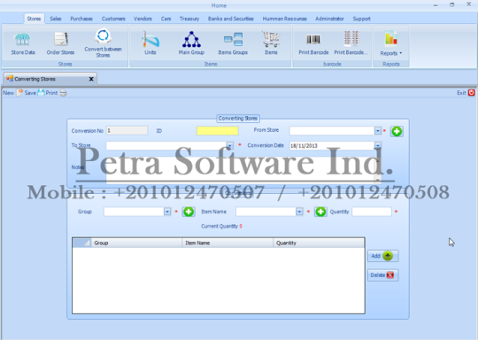Screen dimensions: 478x340
Task: Click the Delete button beside the grid
Action: [383, 275]
